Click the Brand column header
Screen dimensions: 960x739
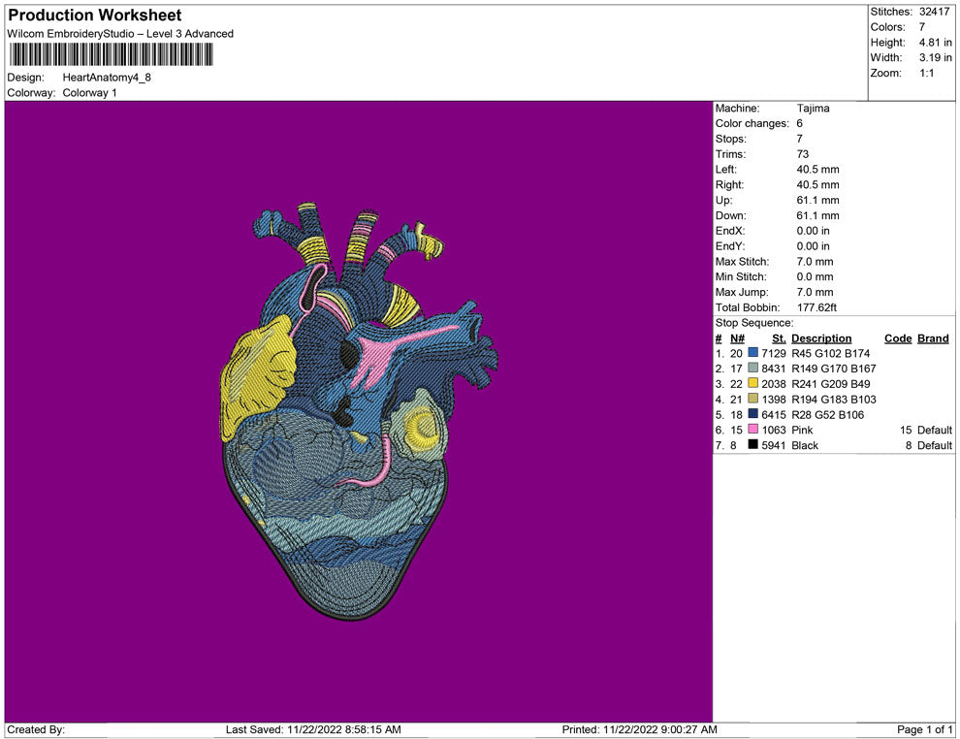(933, 338)
